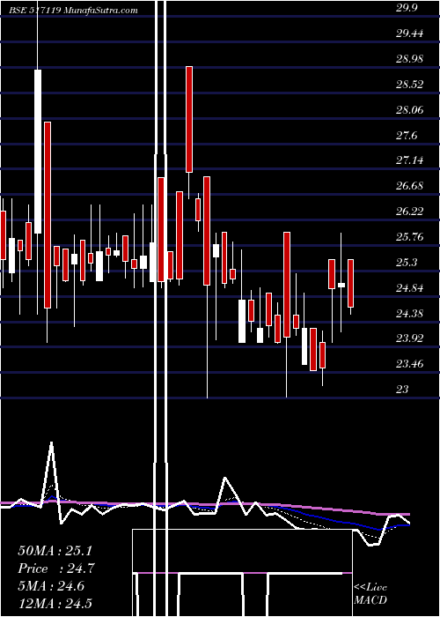The width and height of the screenshot is (440, 617).
Task: Click the MACD histogram panel
Action: tap(242, 573)
